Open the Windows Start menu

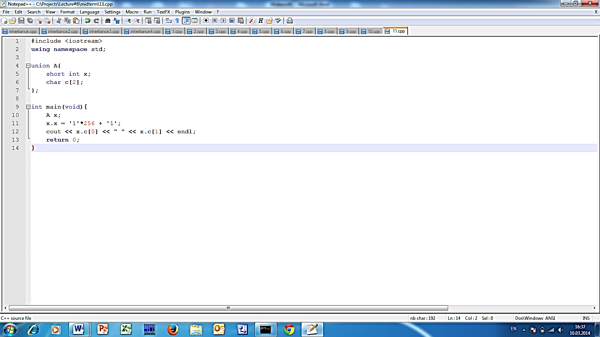10,330
